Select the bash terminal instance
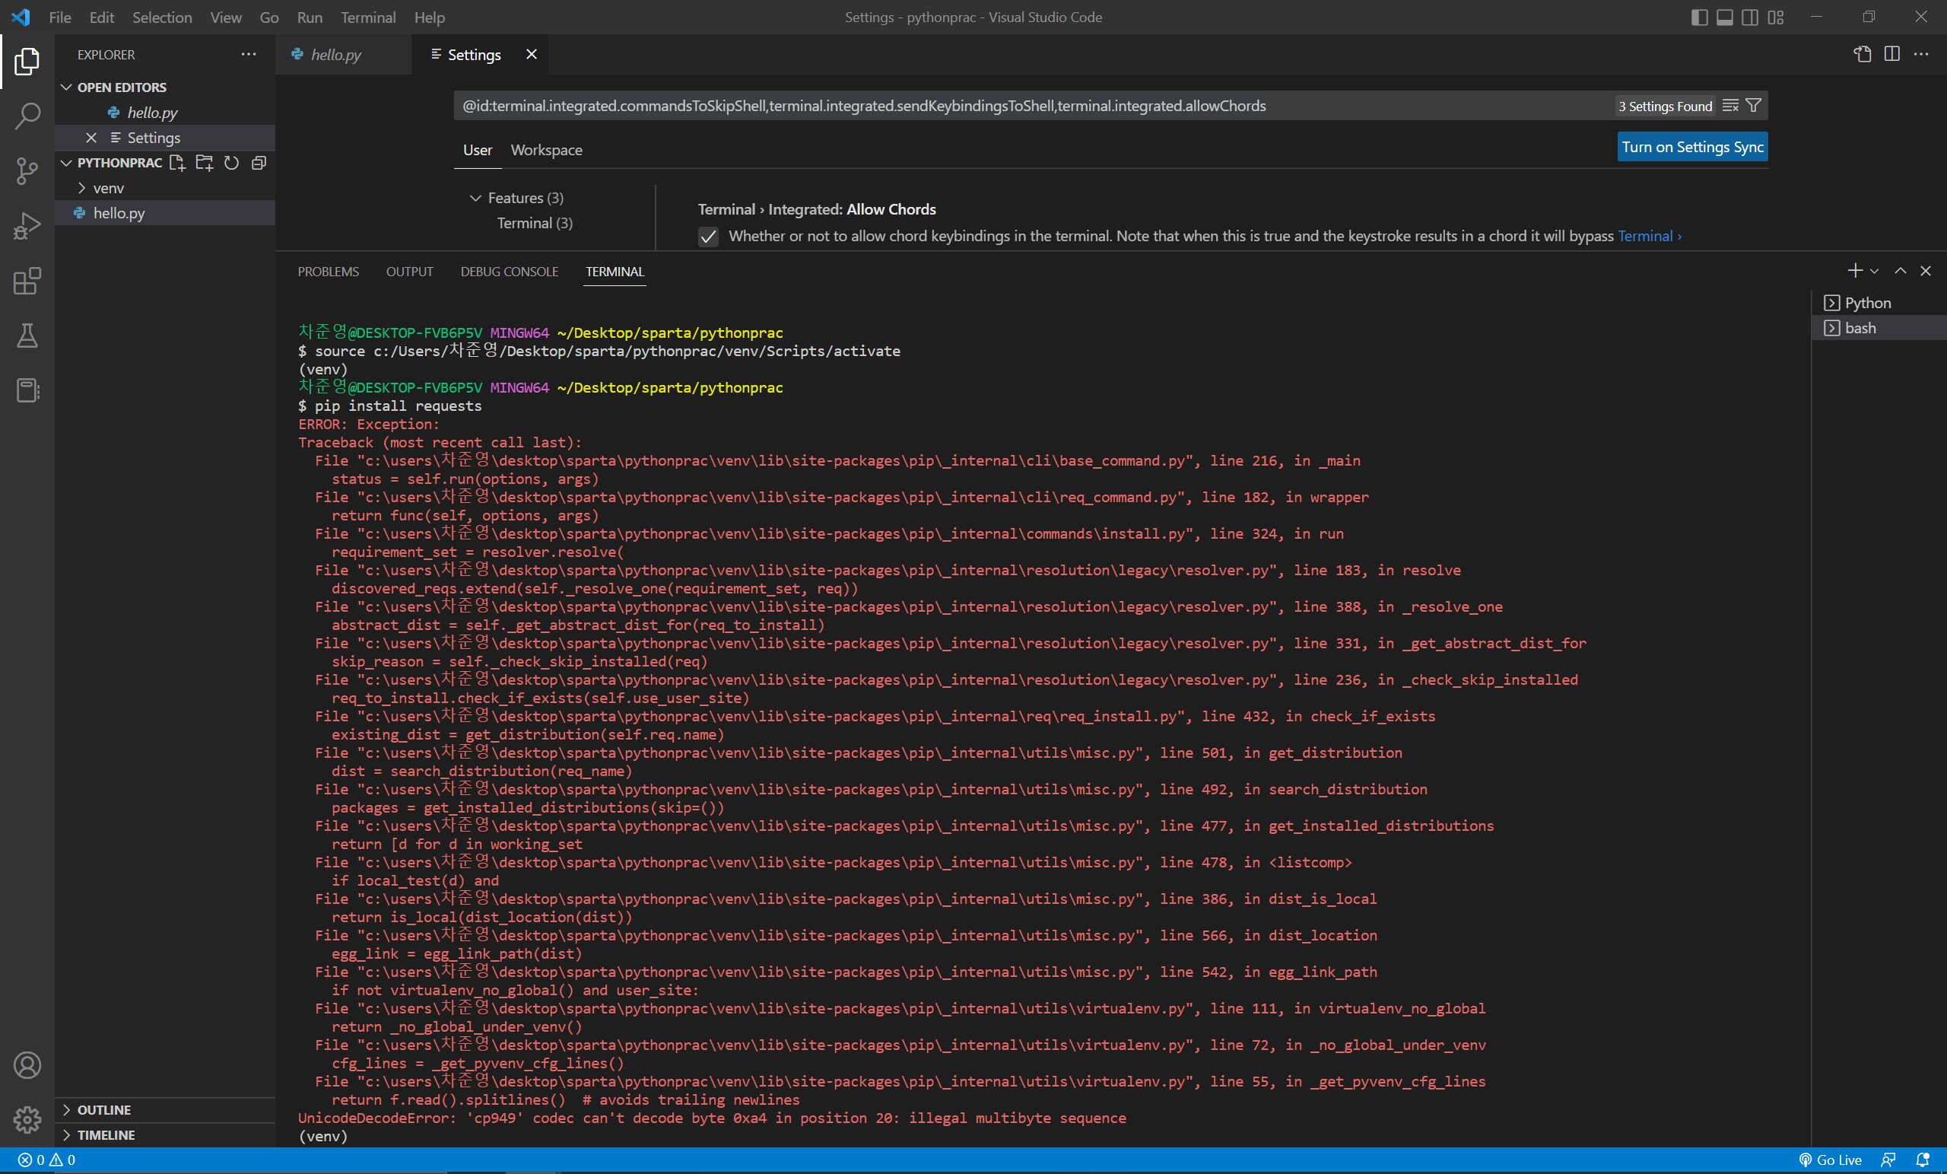 1879,328
